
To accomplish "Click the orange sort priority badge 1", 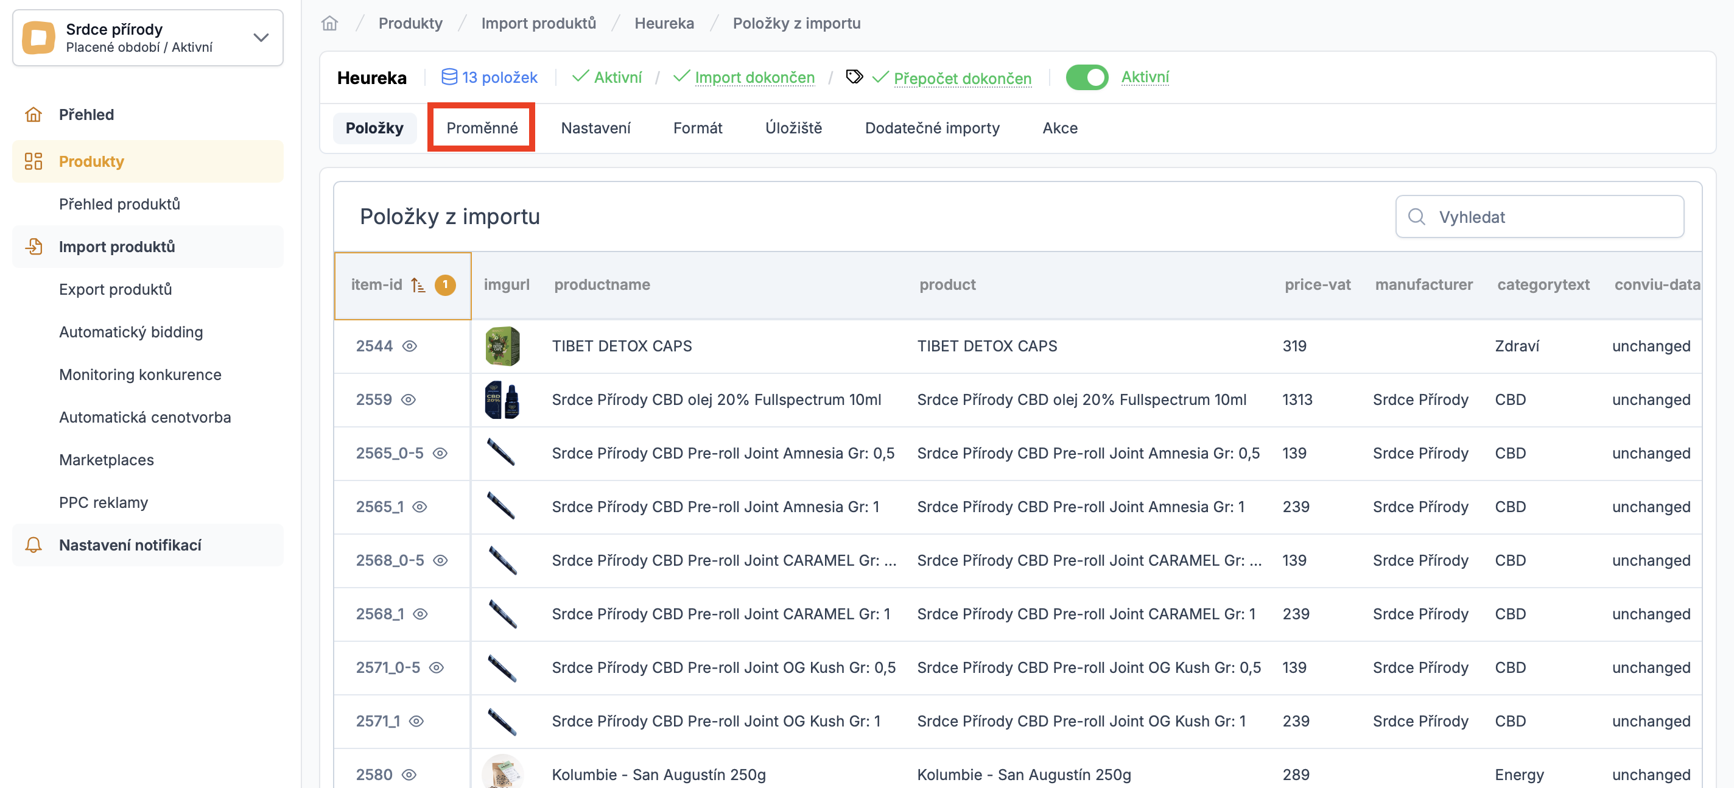I will coord(445,285).
